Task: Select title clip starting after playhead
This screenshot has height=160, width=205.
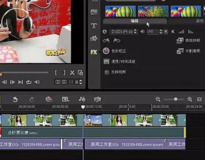Action: pyautogui.click(x=124, y=144)
